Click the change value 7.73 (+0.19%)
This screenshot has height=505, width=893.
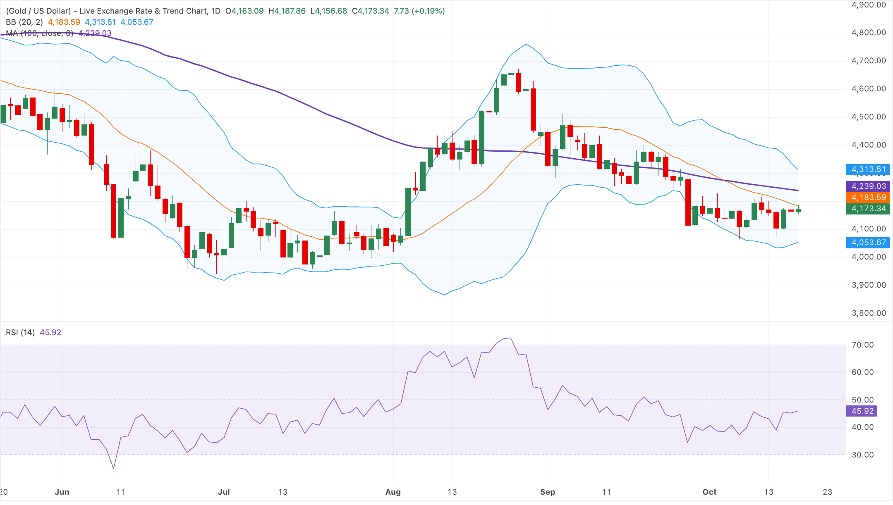(x=419, y=11)
